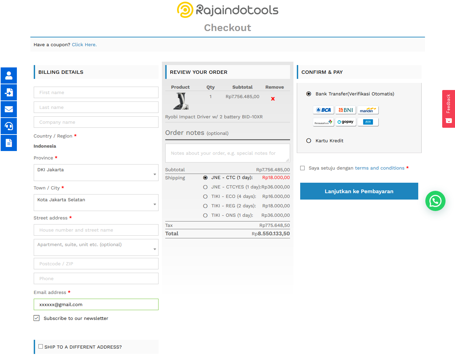Tick the terms and conditions checkbox
This screenshot has height=358, width=455.
pos(303,168)
